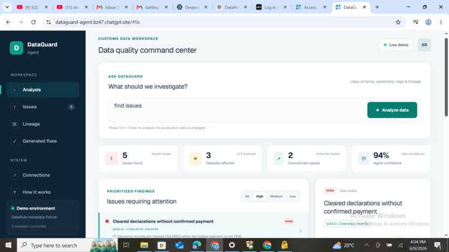Open File Explorer from taskbar
Viewport: 449px width, 252px height.
[x=144, y=245]
